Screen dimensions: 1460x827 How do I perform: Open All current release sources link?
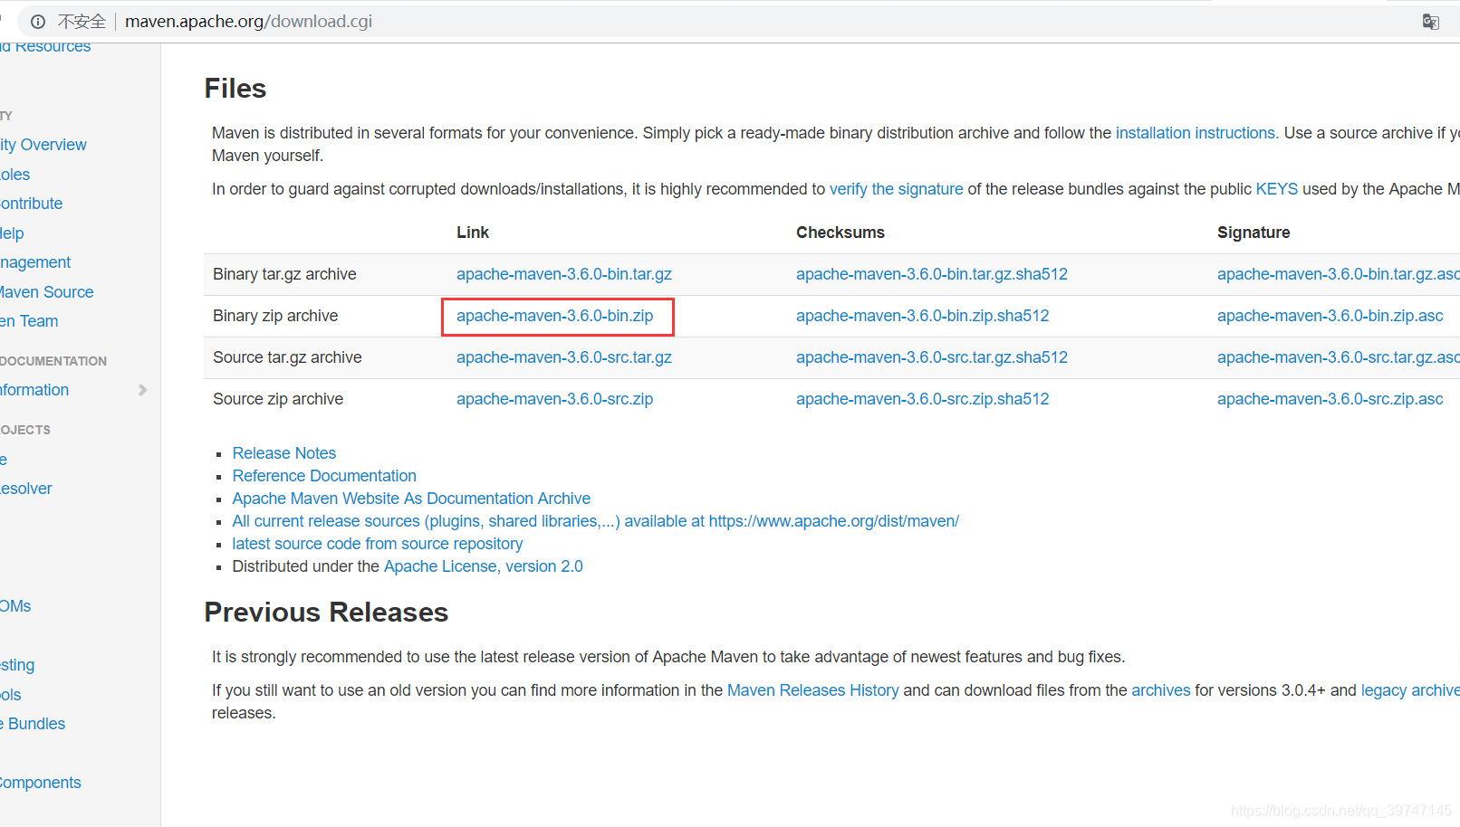click(x=595, y=521)
